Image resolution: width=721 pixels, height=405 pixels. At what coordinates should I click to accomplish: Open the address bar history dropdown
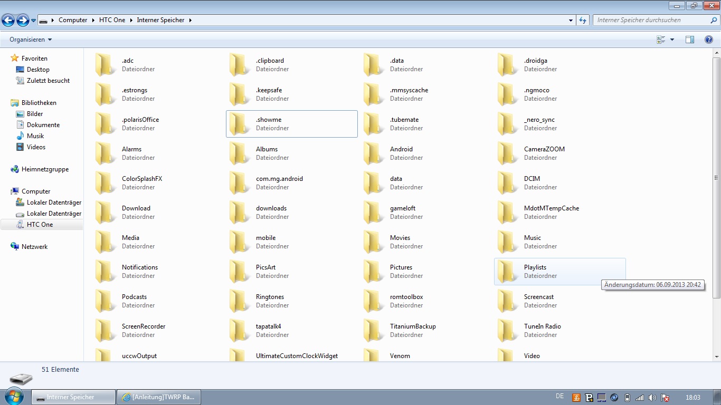click(x=571, y=20)
